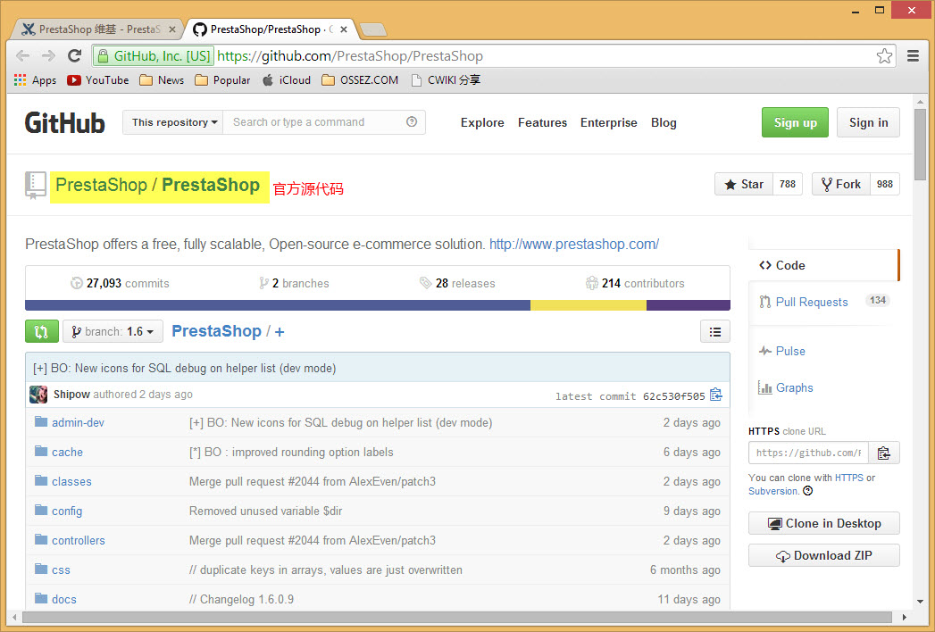Open Pulse in the sidebar
Screen dimensions: 935x632
(x=781, y=351)
